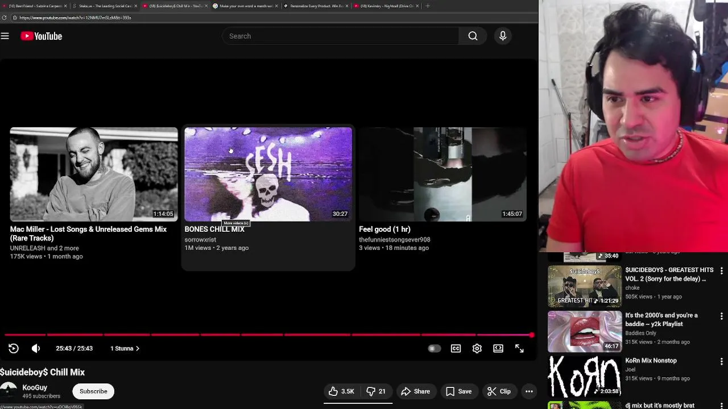Open $UICIDEBOY$ Greatest Hits Vol. 2 thumbnail
The height and width of the screenshot is (409, 728).
[x=585, y=286]
